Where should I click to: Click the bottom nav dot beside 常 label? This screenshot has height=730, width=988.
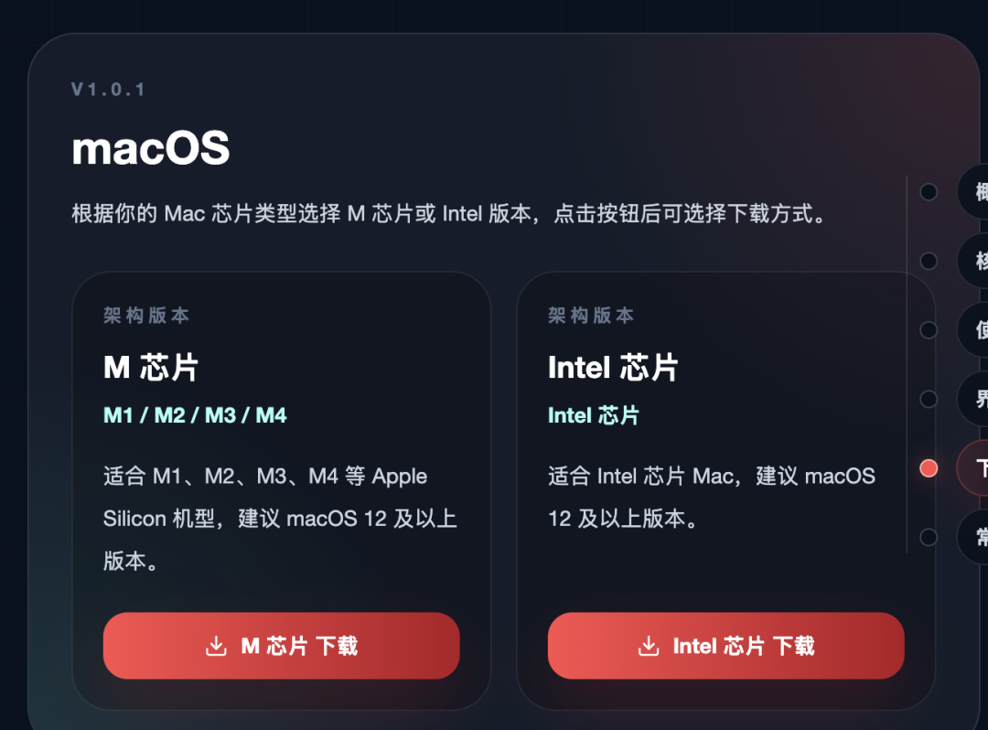pyautogui.click(x=929, y=537)
